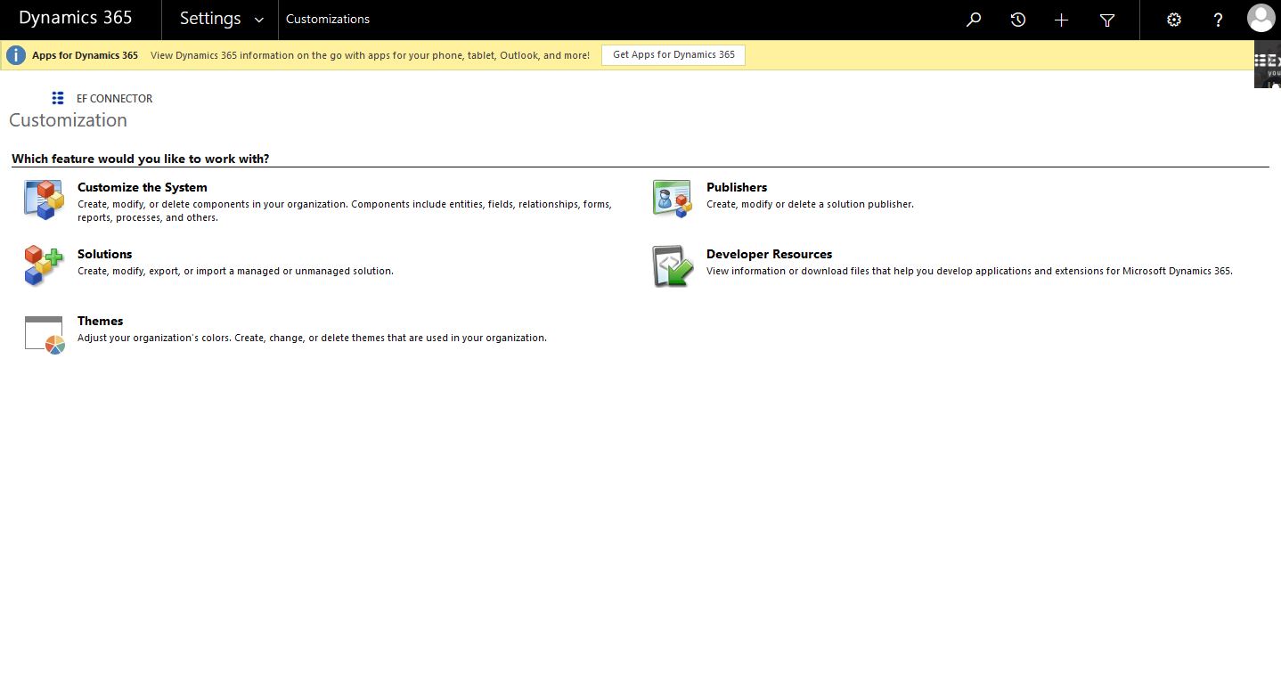
Task: Expand the Settings dropdown chevron
Action: [259, 19]
